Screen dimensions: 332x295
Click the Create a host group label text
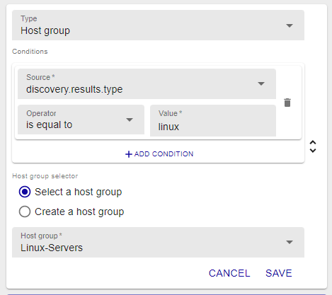[x=79, y=212]
